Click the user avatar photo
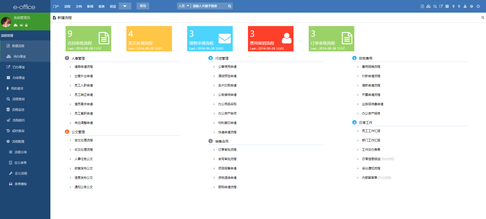Image resolution: width=486 pixels, height=219 pixels. tap(6, 22)
